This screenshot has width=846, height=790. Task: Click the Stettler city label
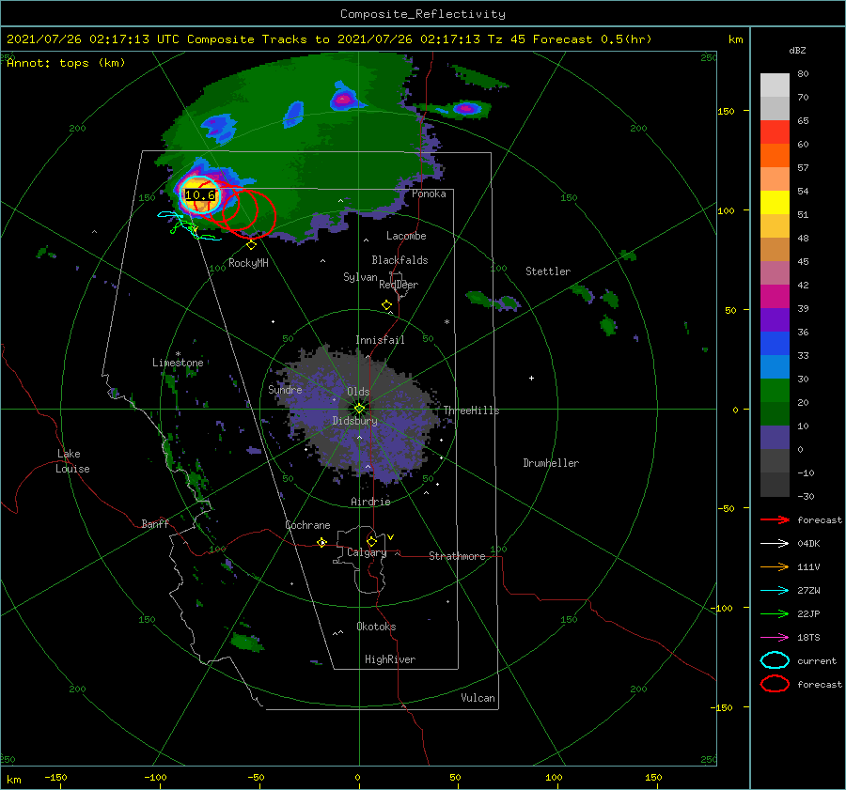548,271
